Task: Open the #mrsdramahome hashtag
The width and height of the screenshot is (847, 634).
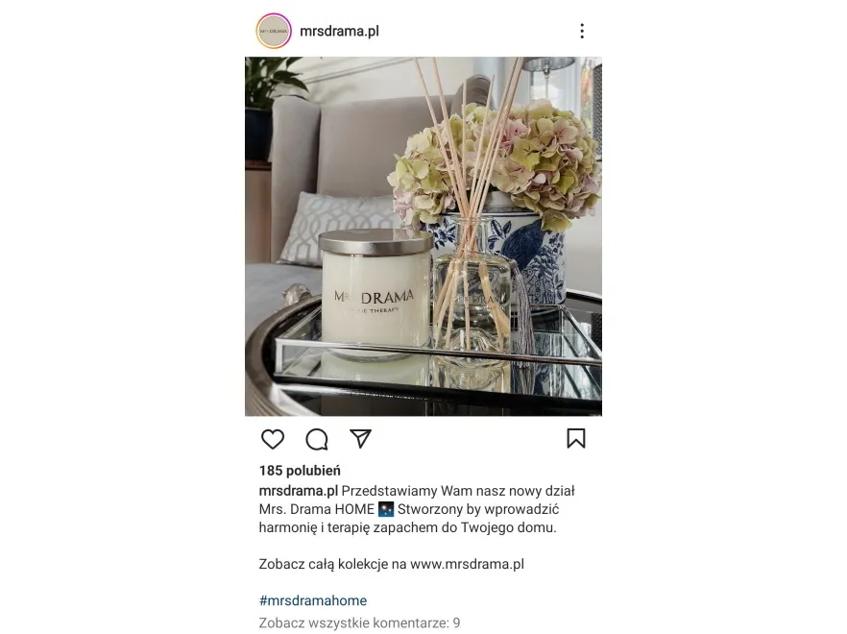Action: click(313, 600)
